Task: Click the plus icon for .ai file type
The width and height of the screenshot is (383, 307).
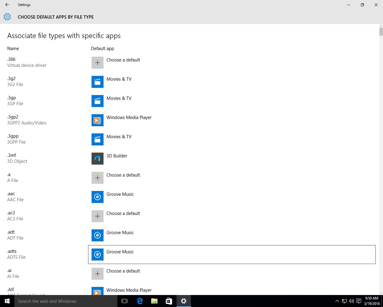Action: (98, 274)
